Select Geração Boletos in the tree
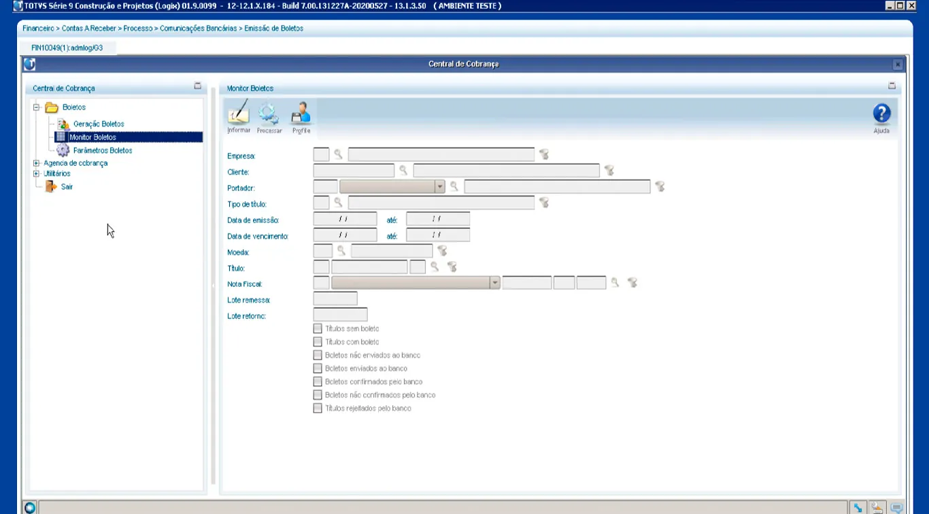 tap(98, 124)
